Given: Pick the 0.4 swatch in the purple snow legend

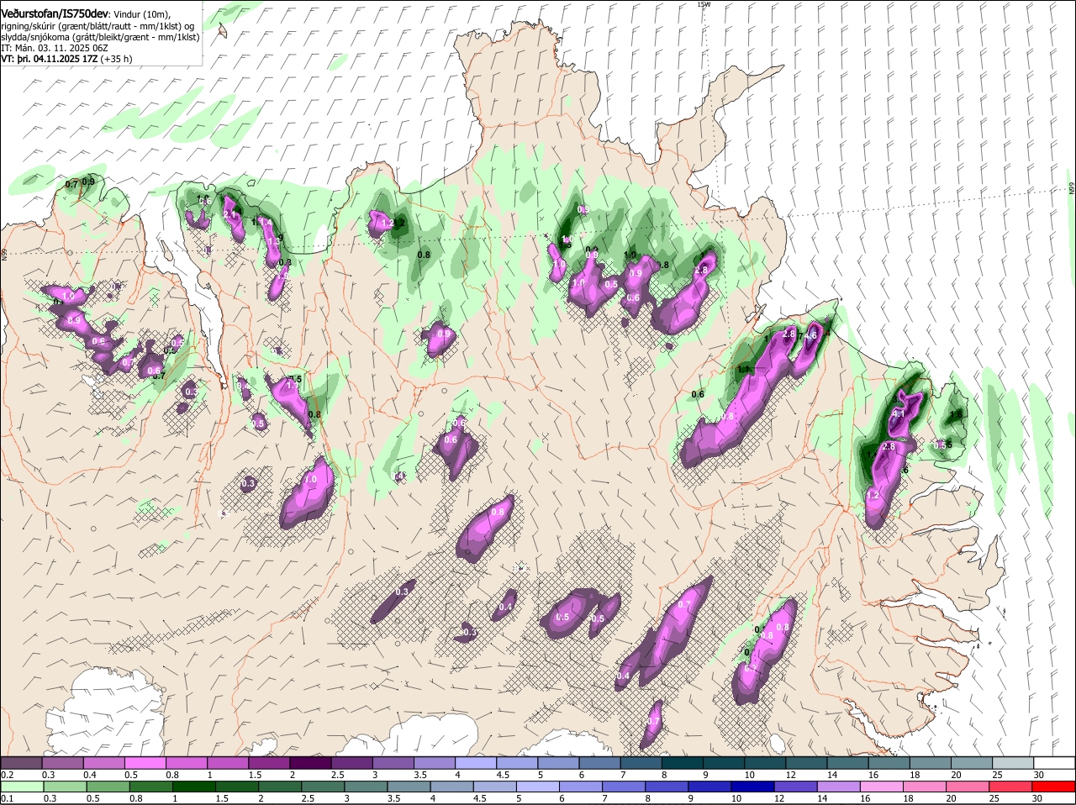Looking at the screenshot, I should coord(103,762).
